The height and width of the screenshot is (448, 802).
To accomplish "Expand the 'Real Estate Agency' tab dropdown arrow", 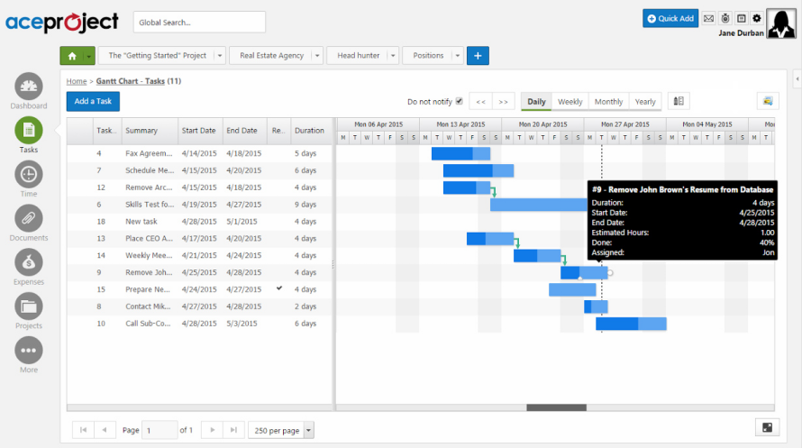I will point(316,56).
